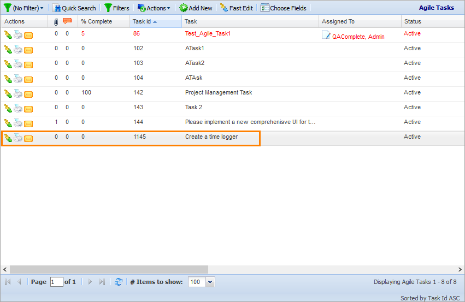The image size is (465, 302).
Task: Click the Add New button
Action: pyautogui.click(x=196, y=8)
